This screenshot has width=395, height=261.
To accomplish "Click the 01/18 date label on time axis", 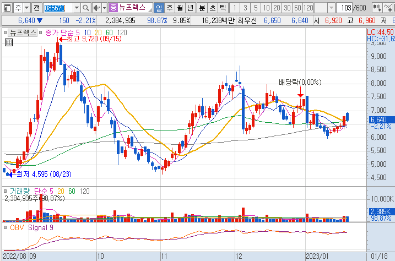I will coord(379,256).
